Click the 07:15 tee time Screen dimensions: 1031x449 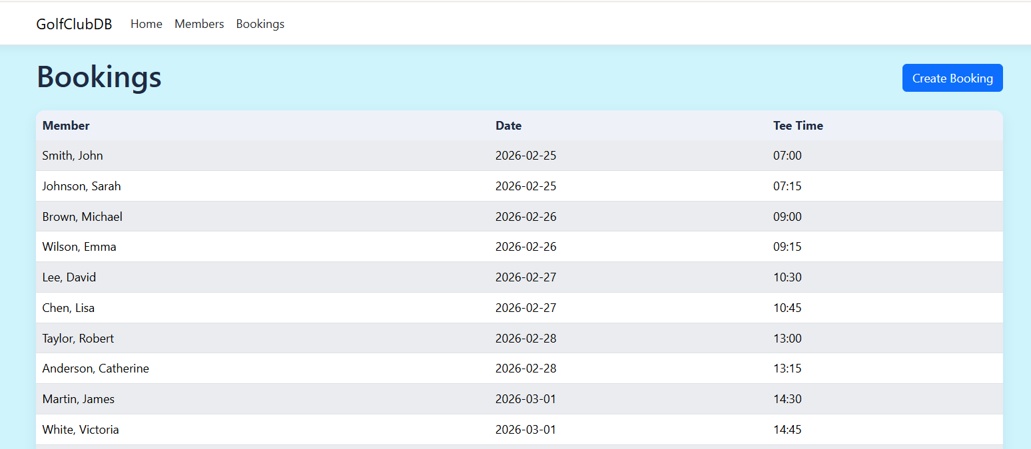click(x=788, y=186)
